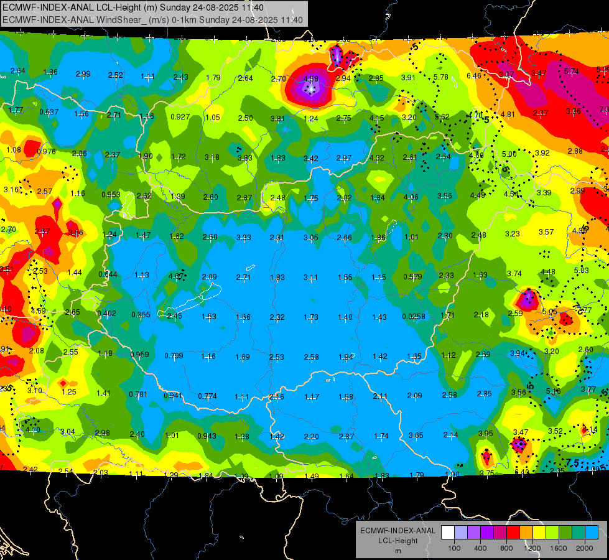Click the legend label 800
This screenshot has width=609, height=560.
pyautogui.click(x=506, y=548)
